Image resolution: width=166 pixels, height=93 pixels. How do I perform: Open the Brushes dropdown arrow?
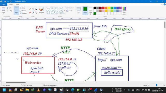[41, 14]
